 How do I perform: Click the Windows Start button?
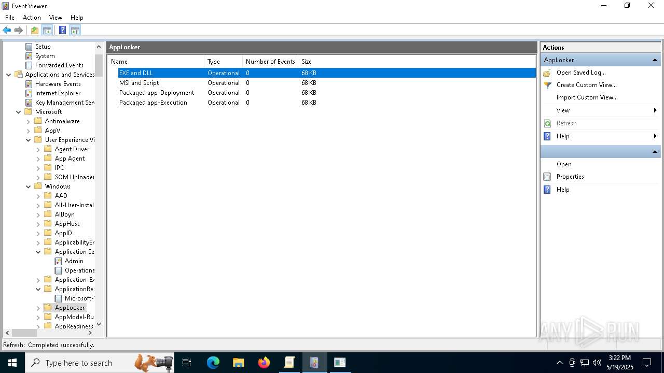pos(12,363)
